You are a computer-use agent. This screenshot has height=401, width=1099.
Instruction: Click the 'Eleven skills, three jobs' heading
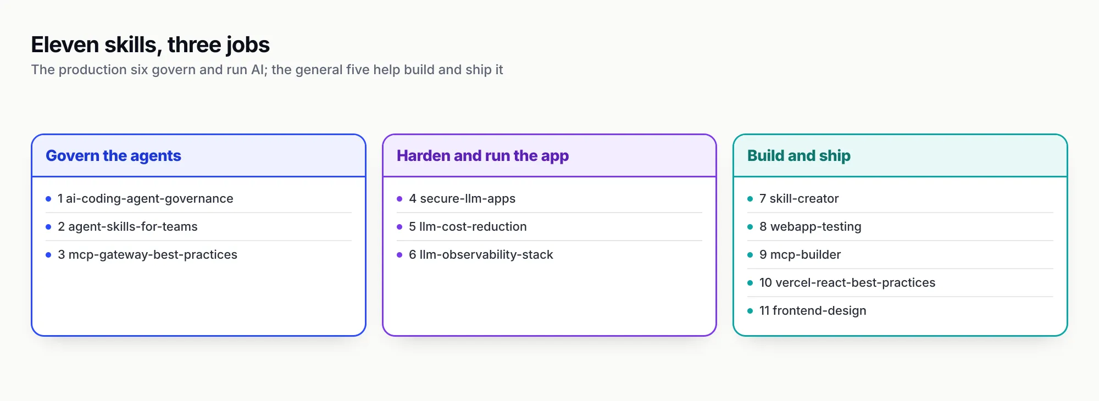pos(150,45)
